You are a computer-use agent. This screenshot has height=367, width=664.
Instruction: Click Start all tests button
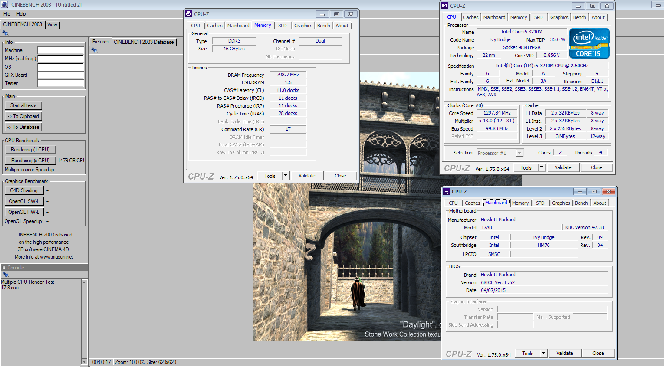click(23, 105)
